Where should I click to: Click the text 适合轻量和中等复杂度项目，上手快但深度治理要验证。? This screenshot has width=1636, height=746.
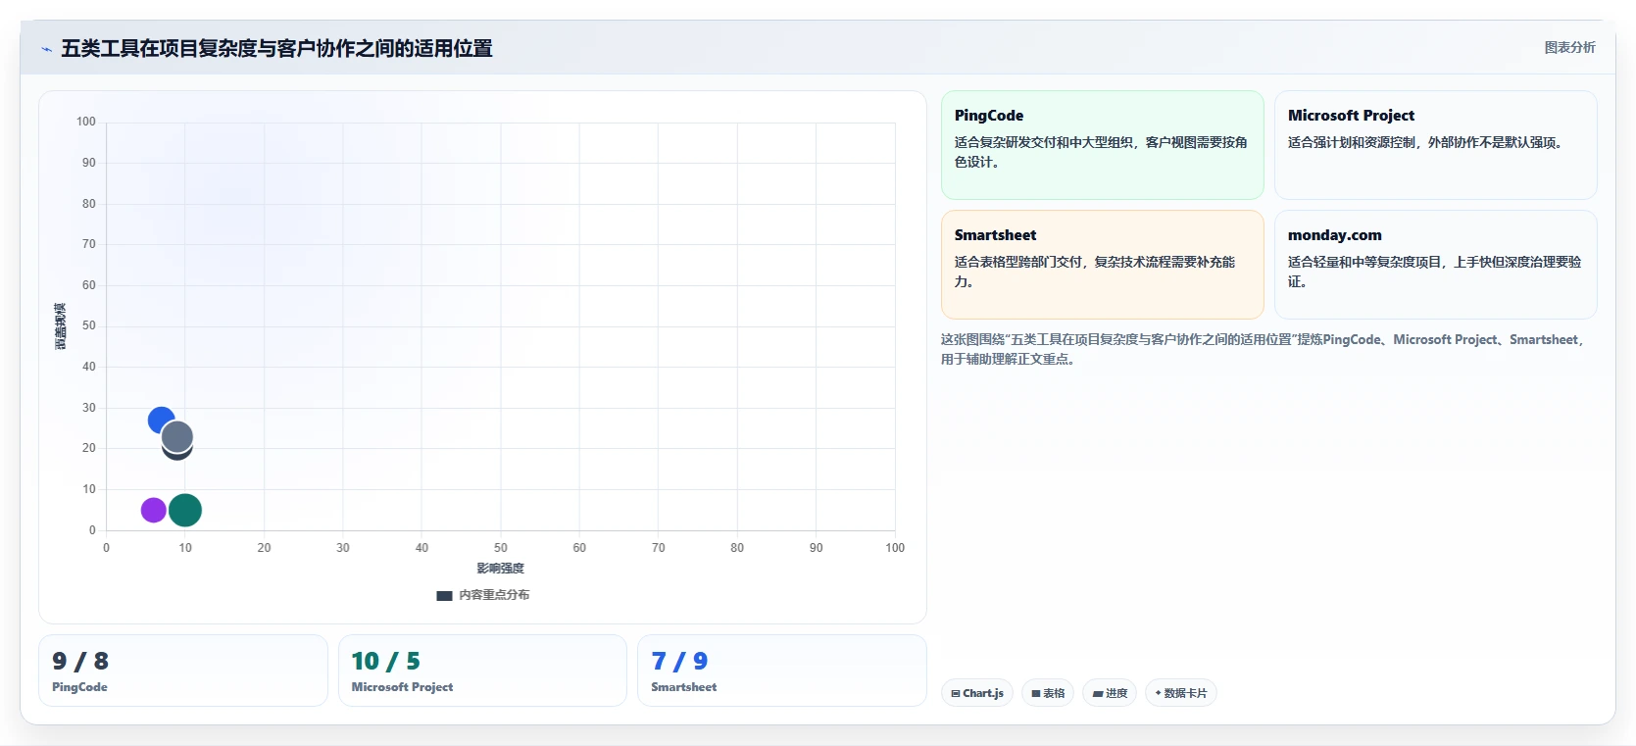click(1435, 272)
